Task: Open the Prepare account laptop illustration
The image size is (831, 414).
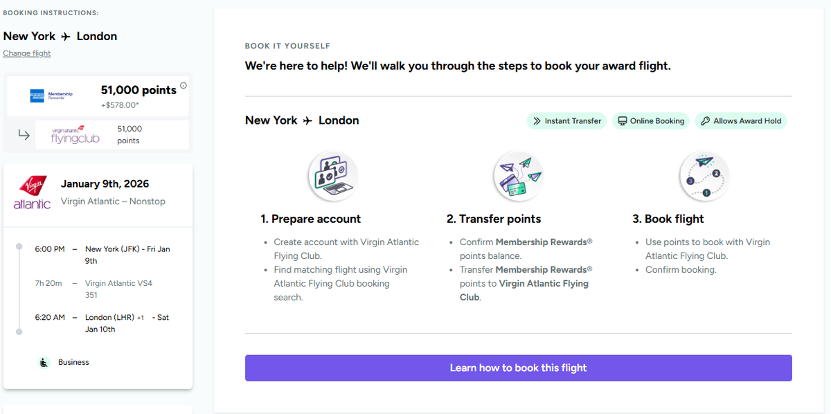Action: (x=332, y=176)
